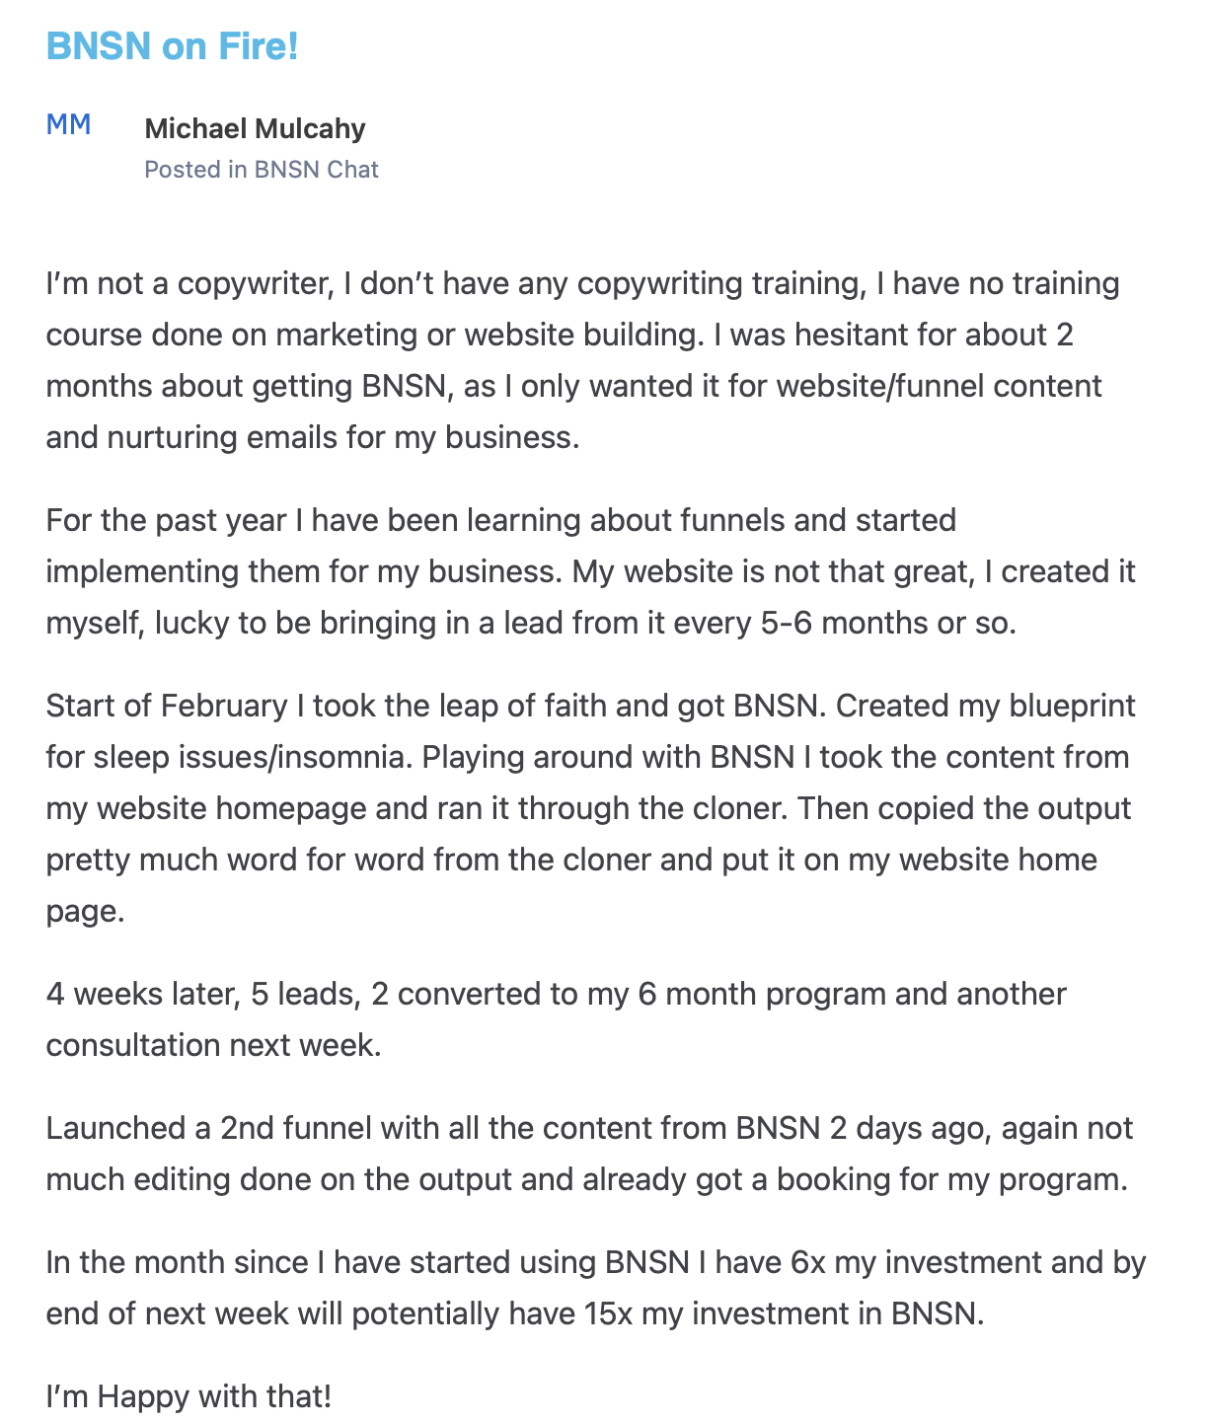Click the line mentioning '15x my investment'
The width and height of the screenshot is (1206, 1425).
click(515, 1313)
